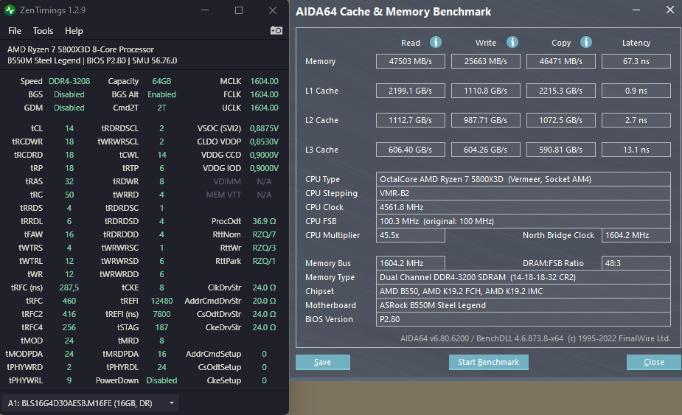Open the Read benchmark info icon

pyautogui.click(x=436, y=42)
